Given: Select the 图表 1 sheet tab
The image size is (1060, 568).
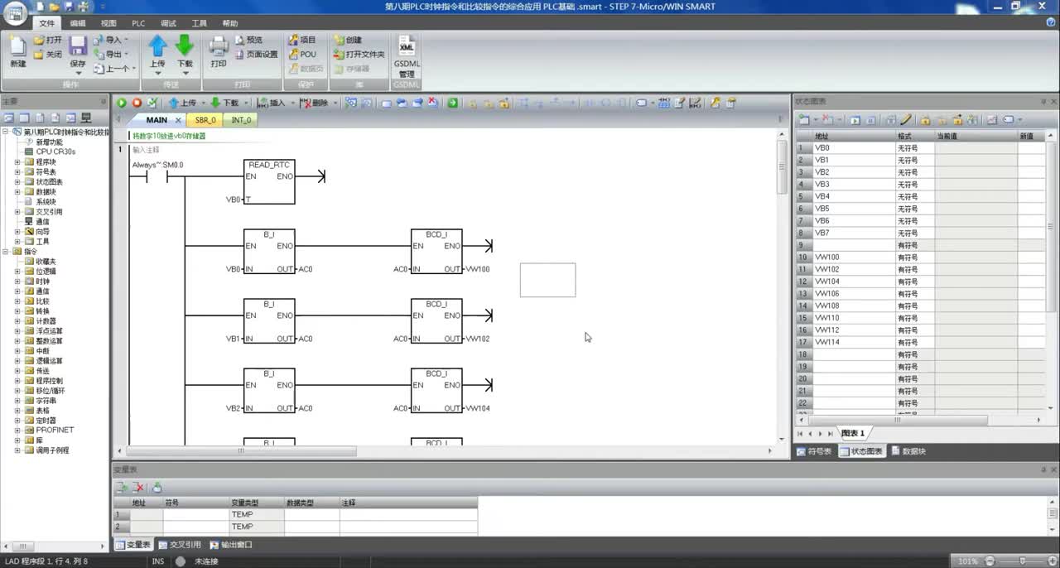Looking at the screenshot, I should [x=853, y=433].
